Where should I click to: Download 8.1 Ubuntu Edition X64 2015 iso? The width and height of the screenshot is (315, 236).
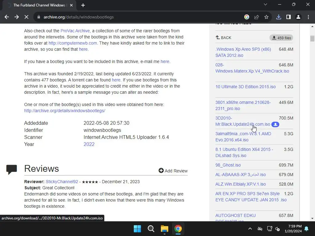click(244, 152)
